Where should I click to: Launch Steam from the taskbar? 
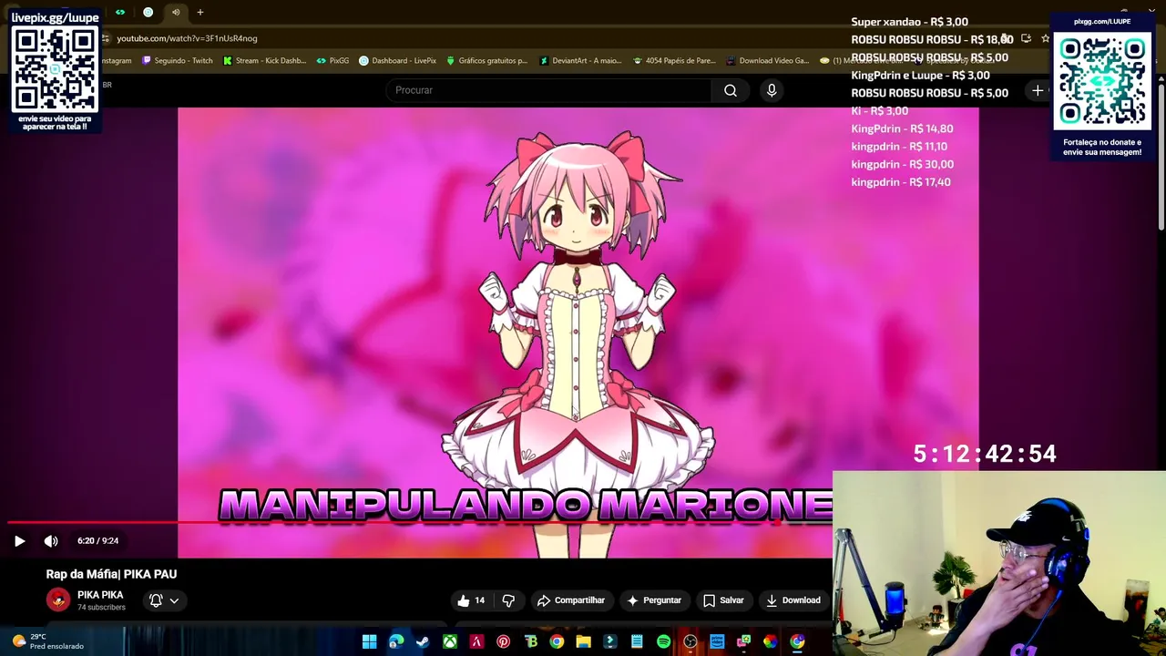(423, 642)
